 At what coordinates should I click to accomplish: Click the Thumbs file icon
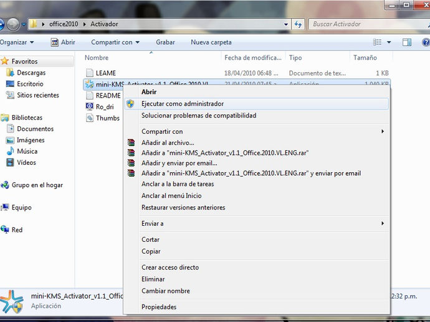point(89,118)
